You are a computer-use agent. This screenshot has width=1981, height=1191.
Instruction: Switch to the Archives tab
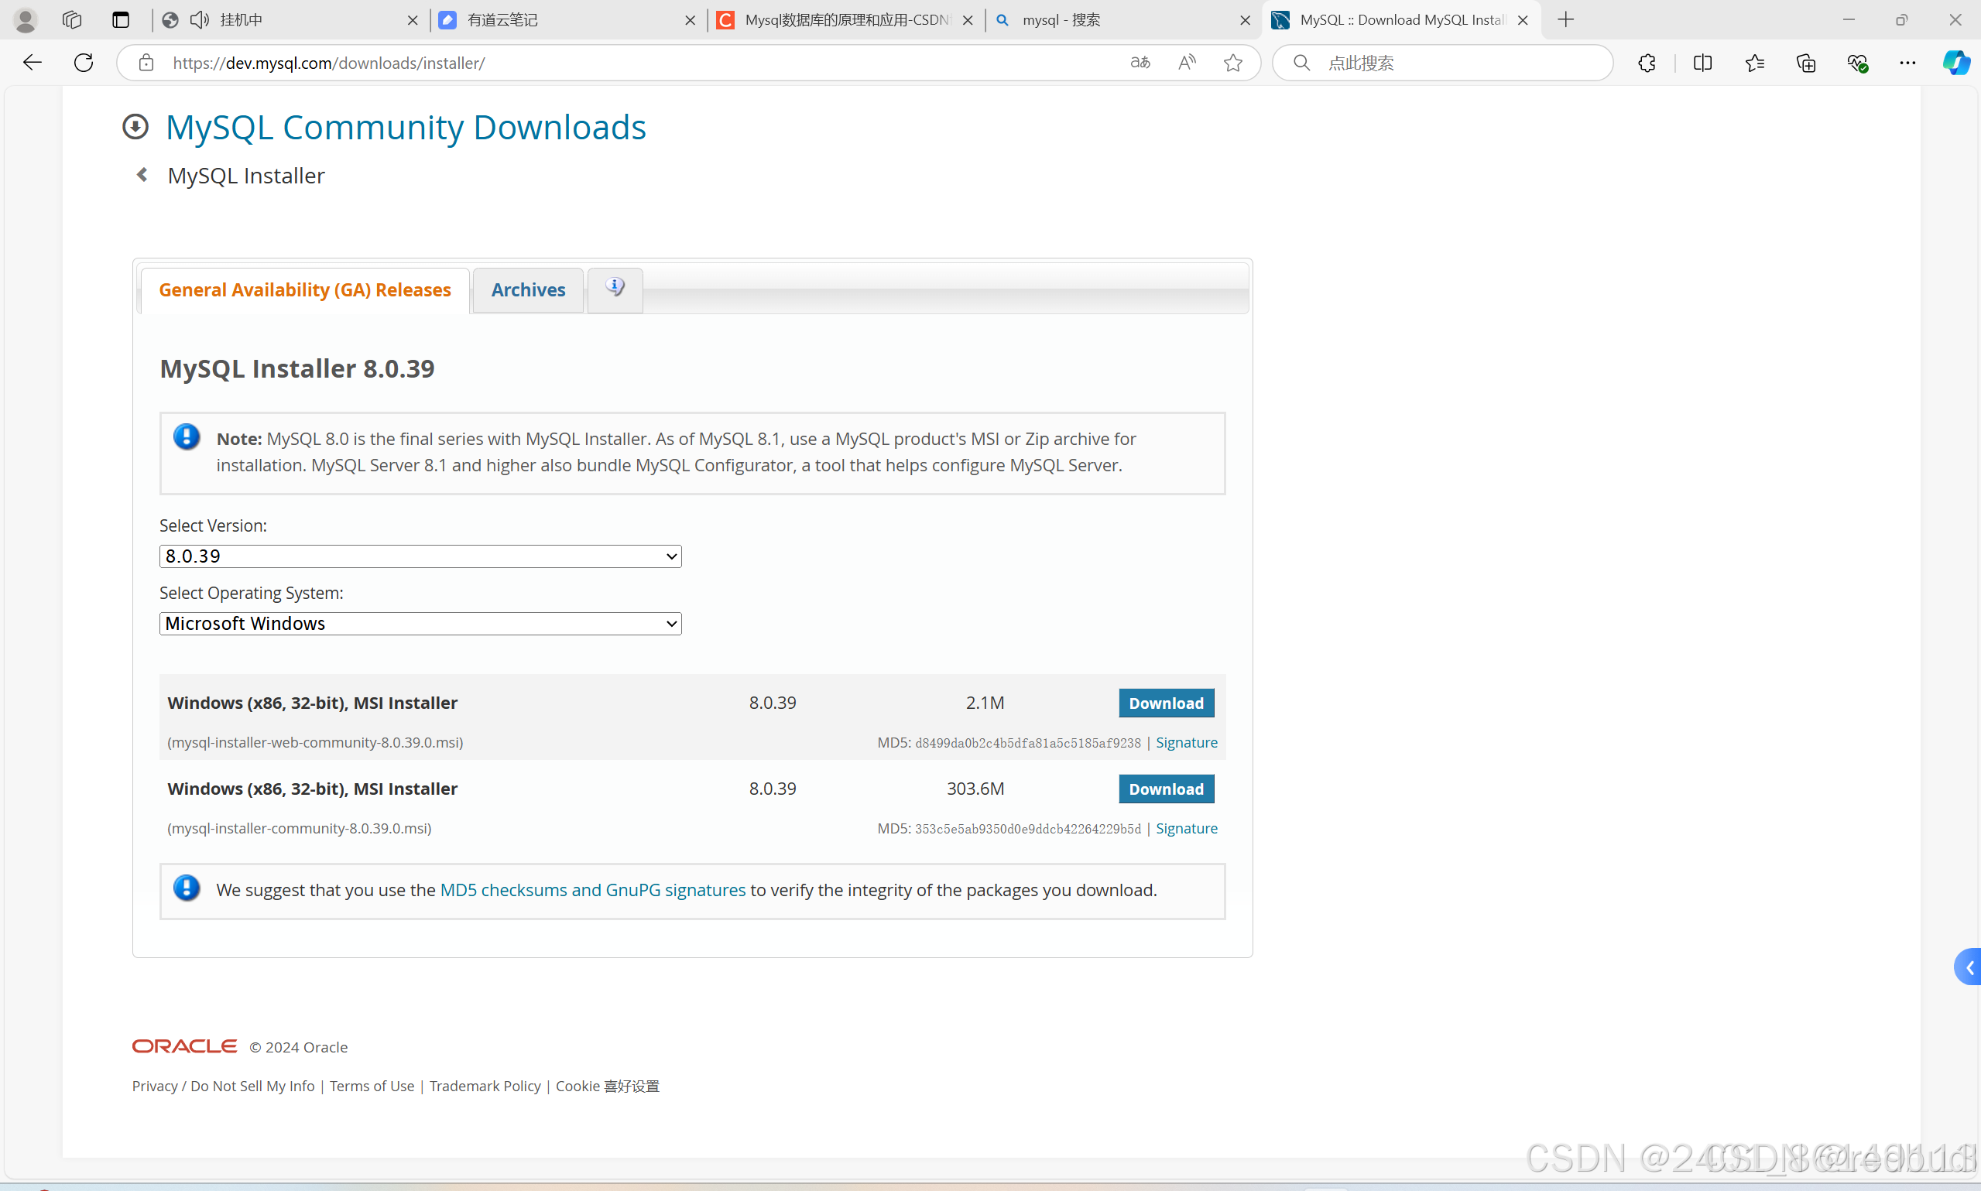(x=528, y=289)
